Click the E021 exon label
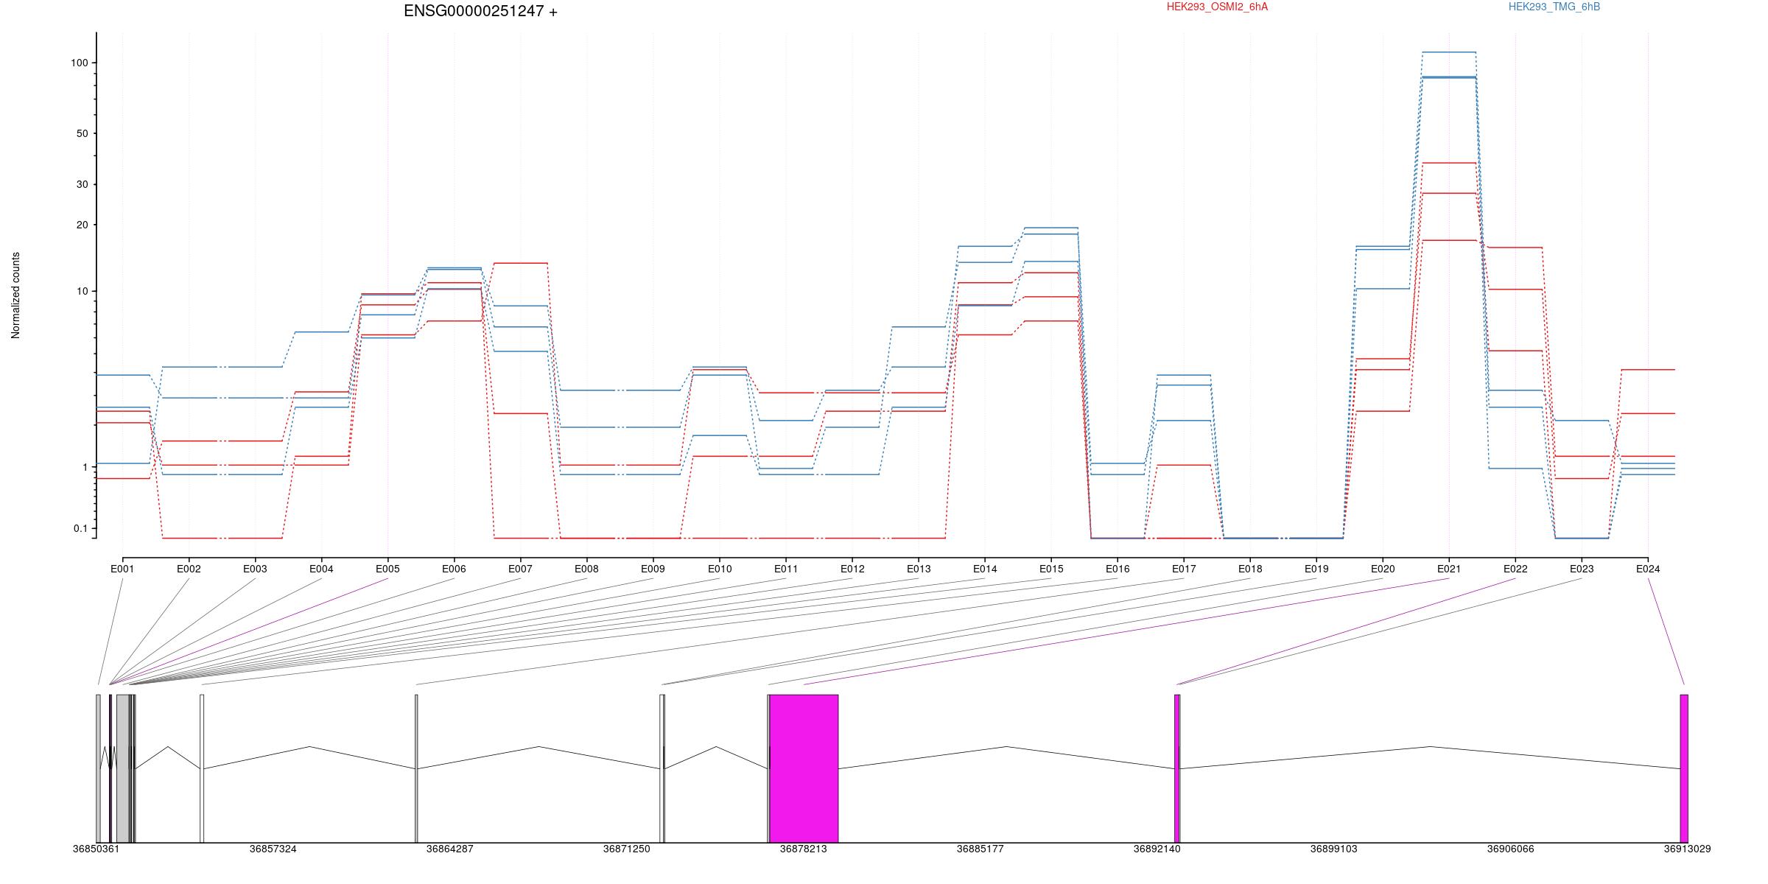Image resolution: width=1768 pixels, height=884 pixels. (1449, 569)
